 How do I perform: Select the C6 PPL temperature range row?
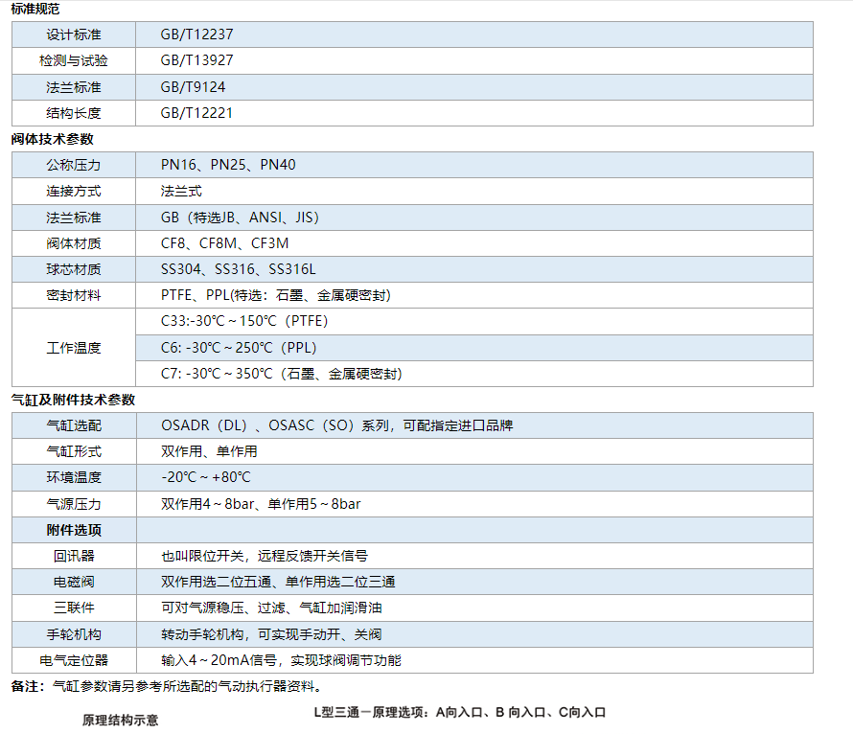coord(239,347)
